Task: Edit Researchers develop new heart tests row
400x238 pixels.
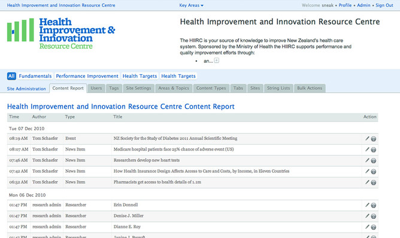Action: tap(367, 160)
